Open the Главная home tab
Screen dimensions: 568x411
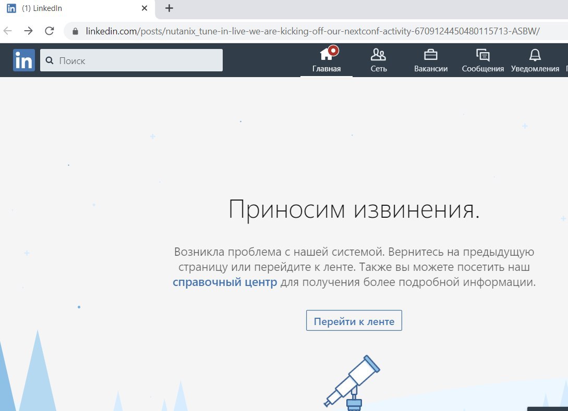[327, 60]
